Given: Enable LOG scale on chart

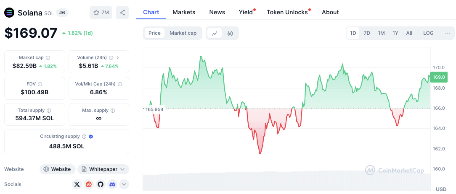Looking at the screenshot, I should tap(428, 33).
